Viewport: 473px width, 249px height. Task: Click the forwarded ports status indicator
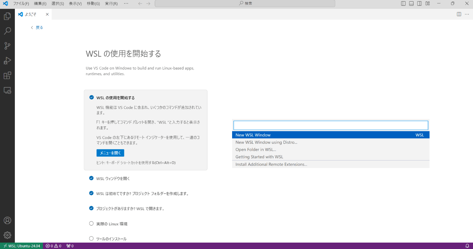[70, 246]
